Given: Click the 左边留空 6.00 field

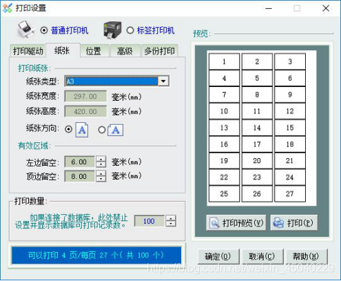Looking at the screenshot, I should [79, 162].
